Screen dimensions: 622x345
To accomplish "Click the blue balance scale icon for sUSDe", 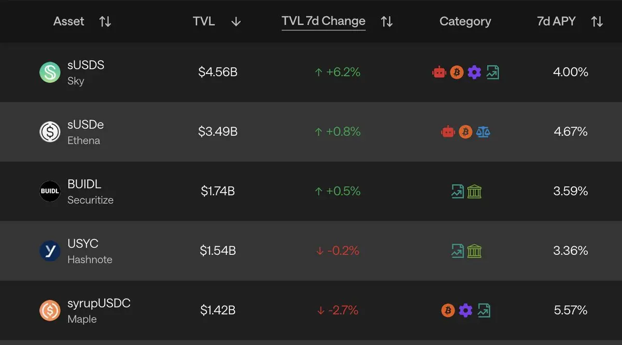I will coord(483,132).
